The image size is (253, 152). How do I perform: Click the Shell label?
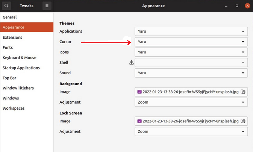(64, 62)
